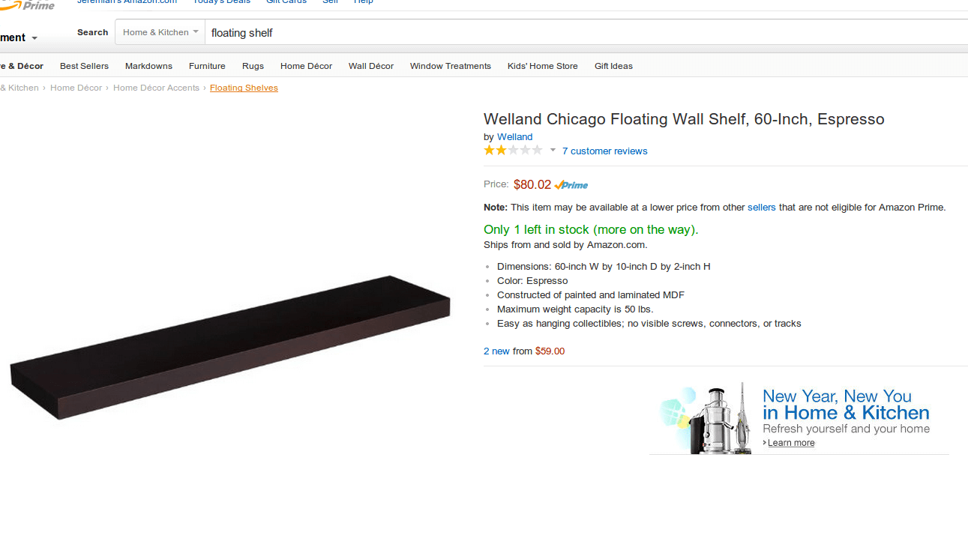Click the espresso shelf product image

point(230,348)
